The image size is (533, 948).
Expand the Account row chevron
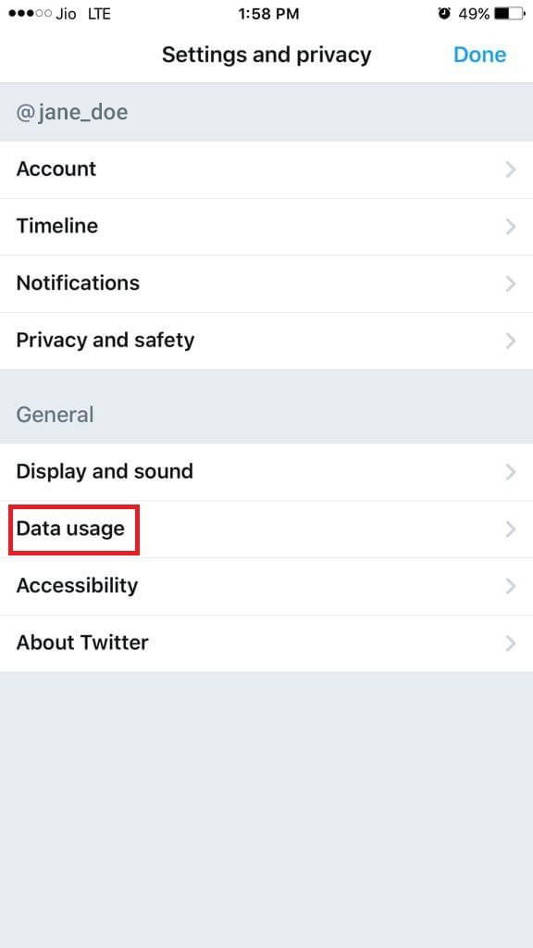512,169
